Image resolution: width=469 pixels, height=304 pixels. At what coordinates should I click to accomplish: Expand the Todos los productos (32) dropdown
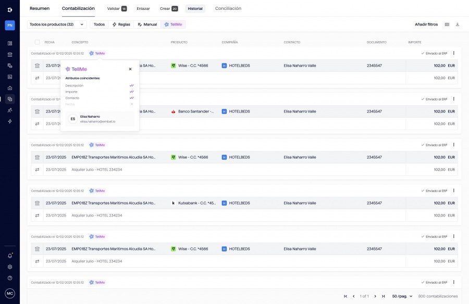coord(57,24)
